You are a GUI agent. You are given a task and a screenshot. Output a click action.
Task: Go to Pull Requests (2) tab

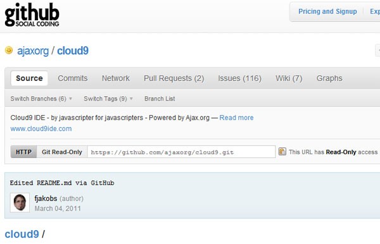click(174, 78)
